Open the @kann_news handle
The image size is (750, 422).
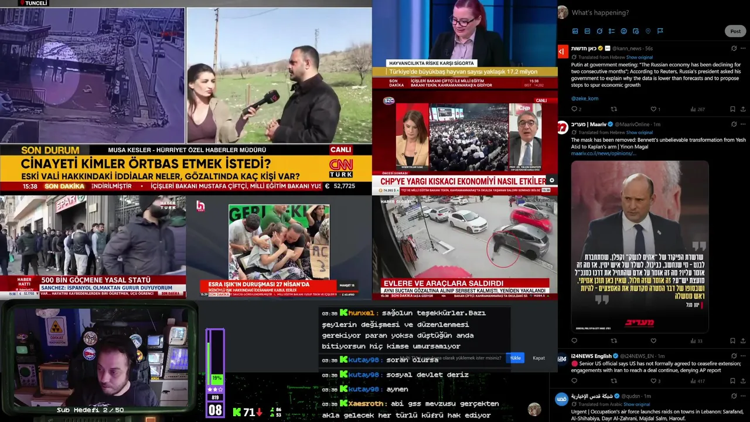626,48
